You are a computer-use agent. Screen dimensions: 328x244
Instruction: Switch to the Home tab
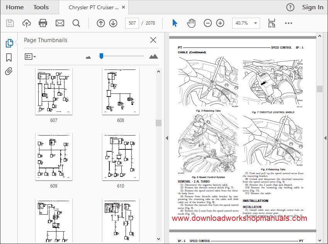click(x=15, y=7)
